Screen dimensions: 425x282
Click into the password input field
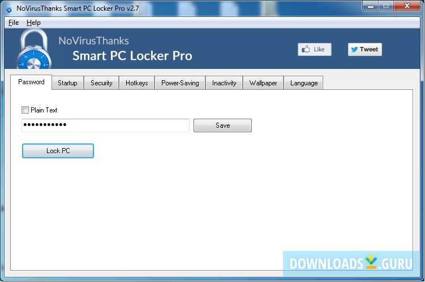click(x=105, y=125)
